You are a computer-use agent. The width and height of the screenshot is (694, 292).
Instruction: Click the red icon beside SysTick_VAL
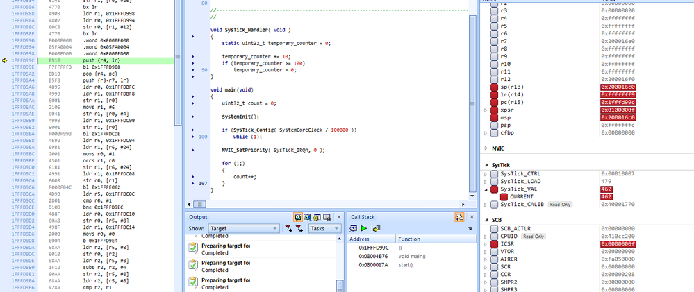(495, 189)
